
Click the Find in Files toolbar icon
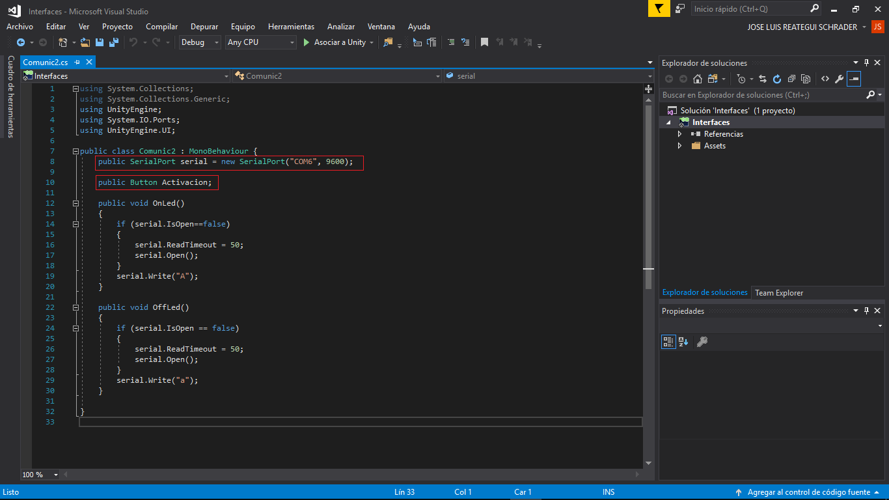pos(389,42)
